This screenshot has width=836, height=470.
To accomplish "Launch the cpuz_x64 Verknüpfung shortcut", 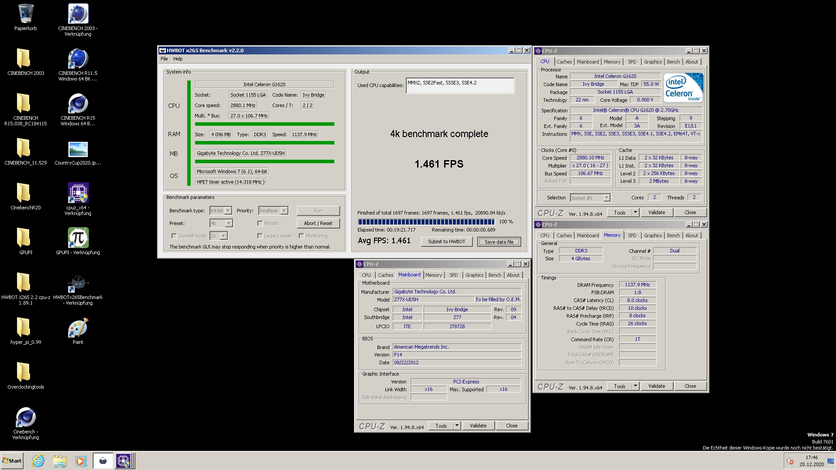I will (x=78, y=199).
